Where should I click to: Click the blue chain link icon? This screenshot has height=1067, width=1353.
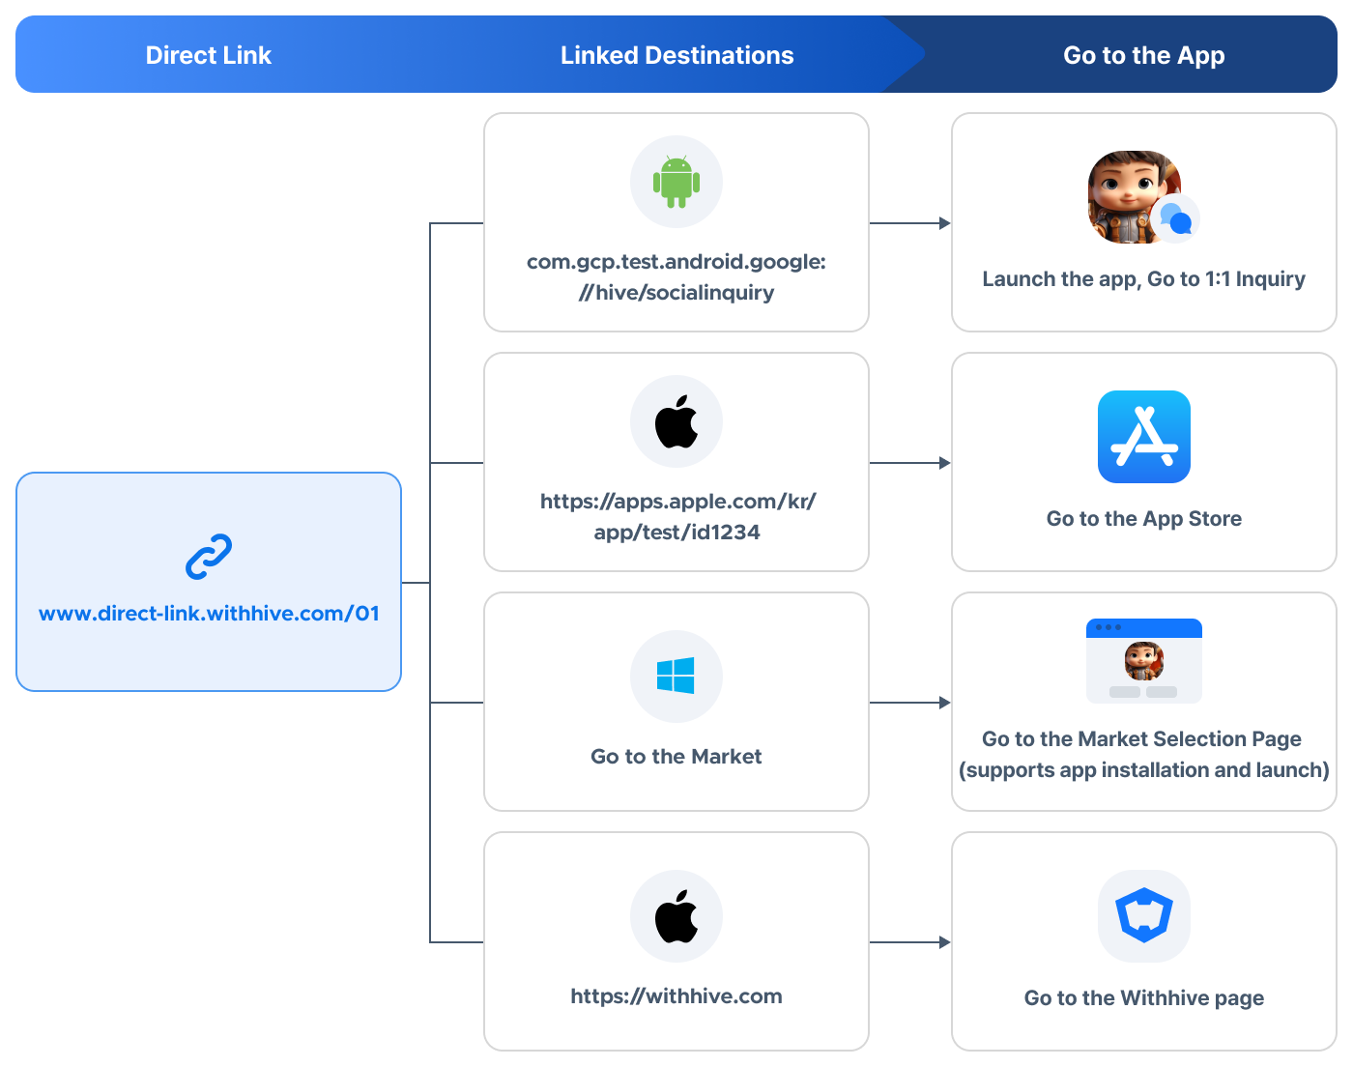click(209, 557)
